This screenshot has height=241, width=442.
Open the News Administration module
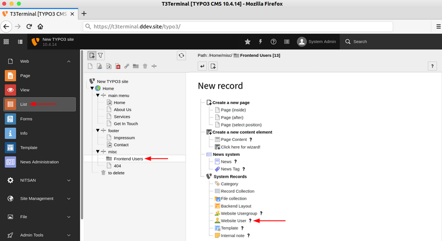coord(39,162)
